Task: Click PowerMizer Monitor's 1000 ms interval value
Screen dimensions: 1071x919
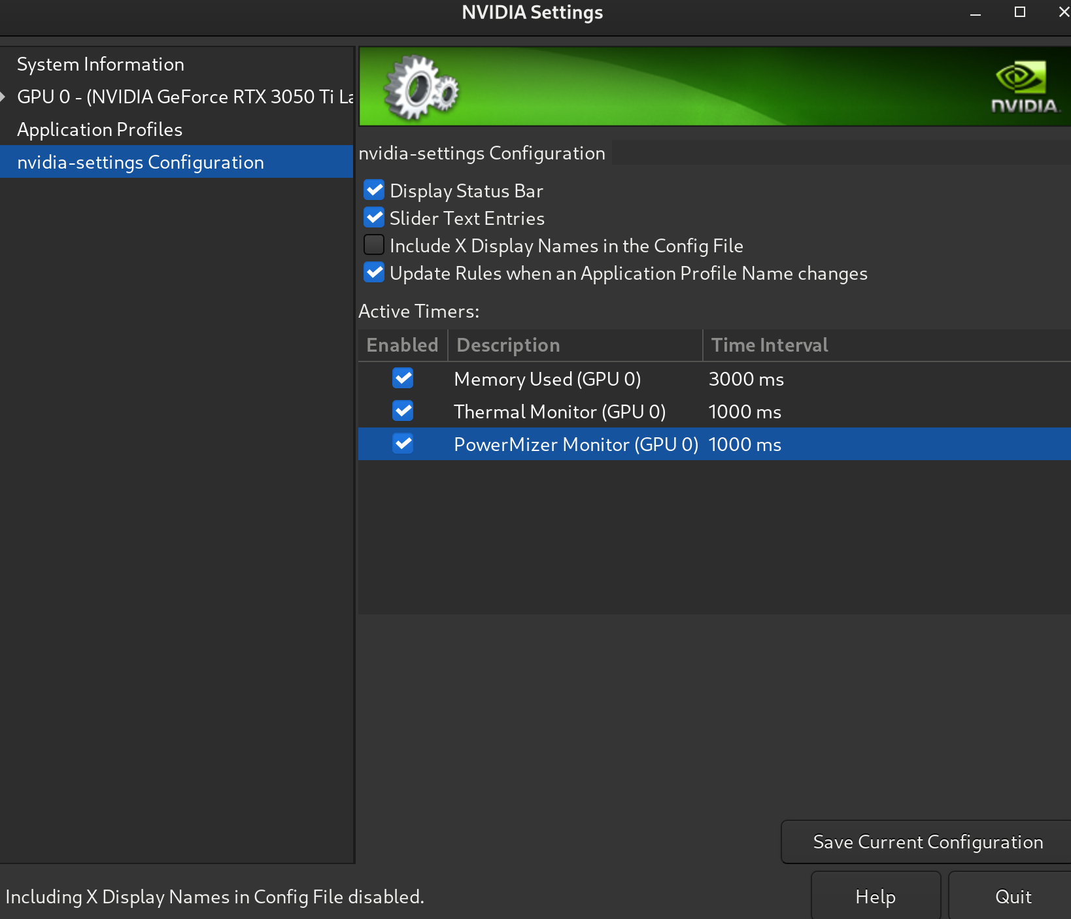Action: pyautogui.click(x=745, y=444)
